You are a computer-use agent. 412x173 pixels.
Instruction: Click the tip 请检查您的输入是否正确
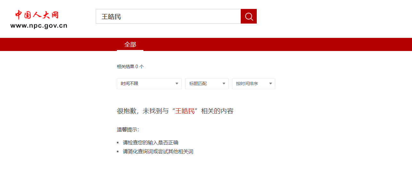point(150,142)
